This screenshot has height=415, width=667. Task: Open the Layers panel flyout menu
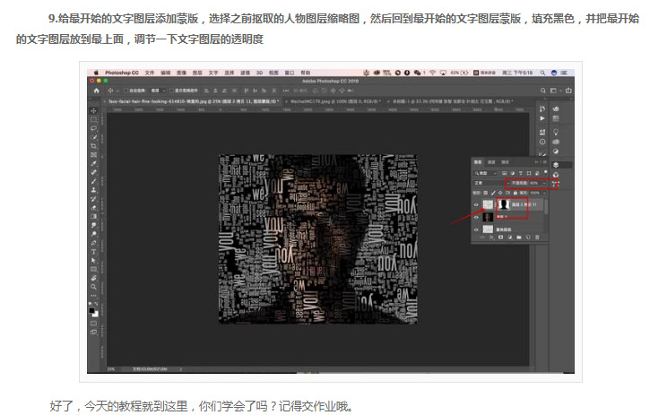point(545,162)
